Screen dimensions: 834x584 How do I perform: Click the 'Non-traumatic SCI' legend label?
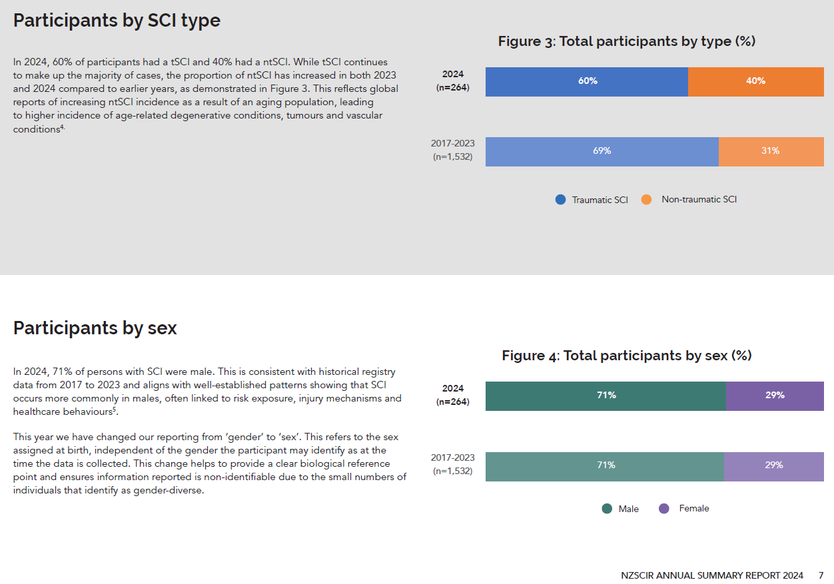(x=699, y=199)
